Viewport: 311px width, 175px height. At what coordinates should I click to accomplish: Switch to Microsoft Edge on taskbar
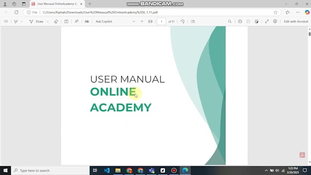click(185, 170)
